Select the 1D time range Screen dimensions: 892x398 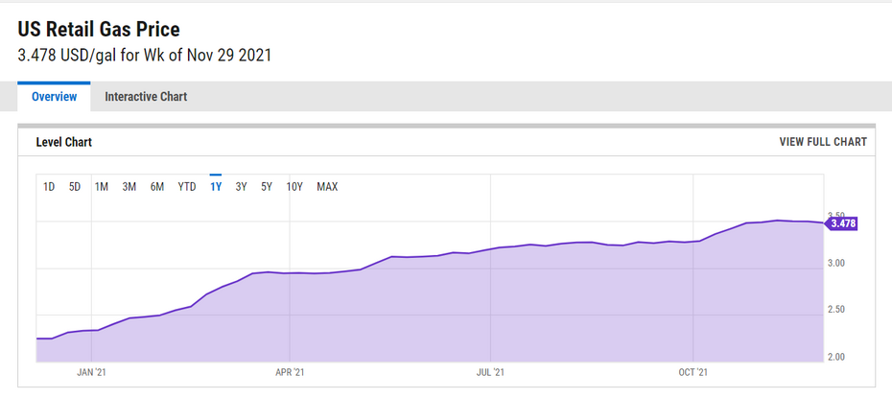(x=49, y=187)
